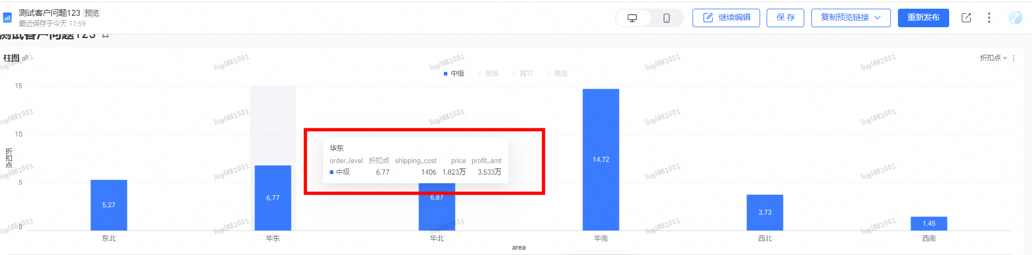1032x255 pixels.
Task: Click the link icon beside 柱图
Action: click(x=25, y=58)
